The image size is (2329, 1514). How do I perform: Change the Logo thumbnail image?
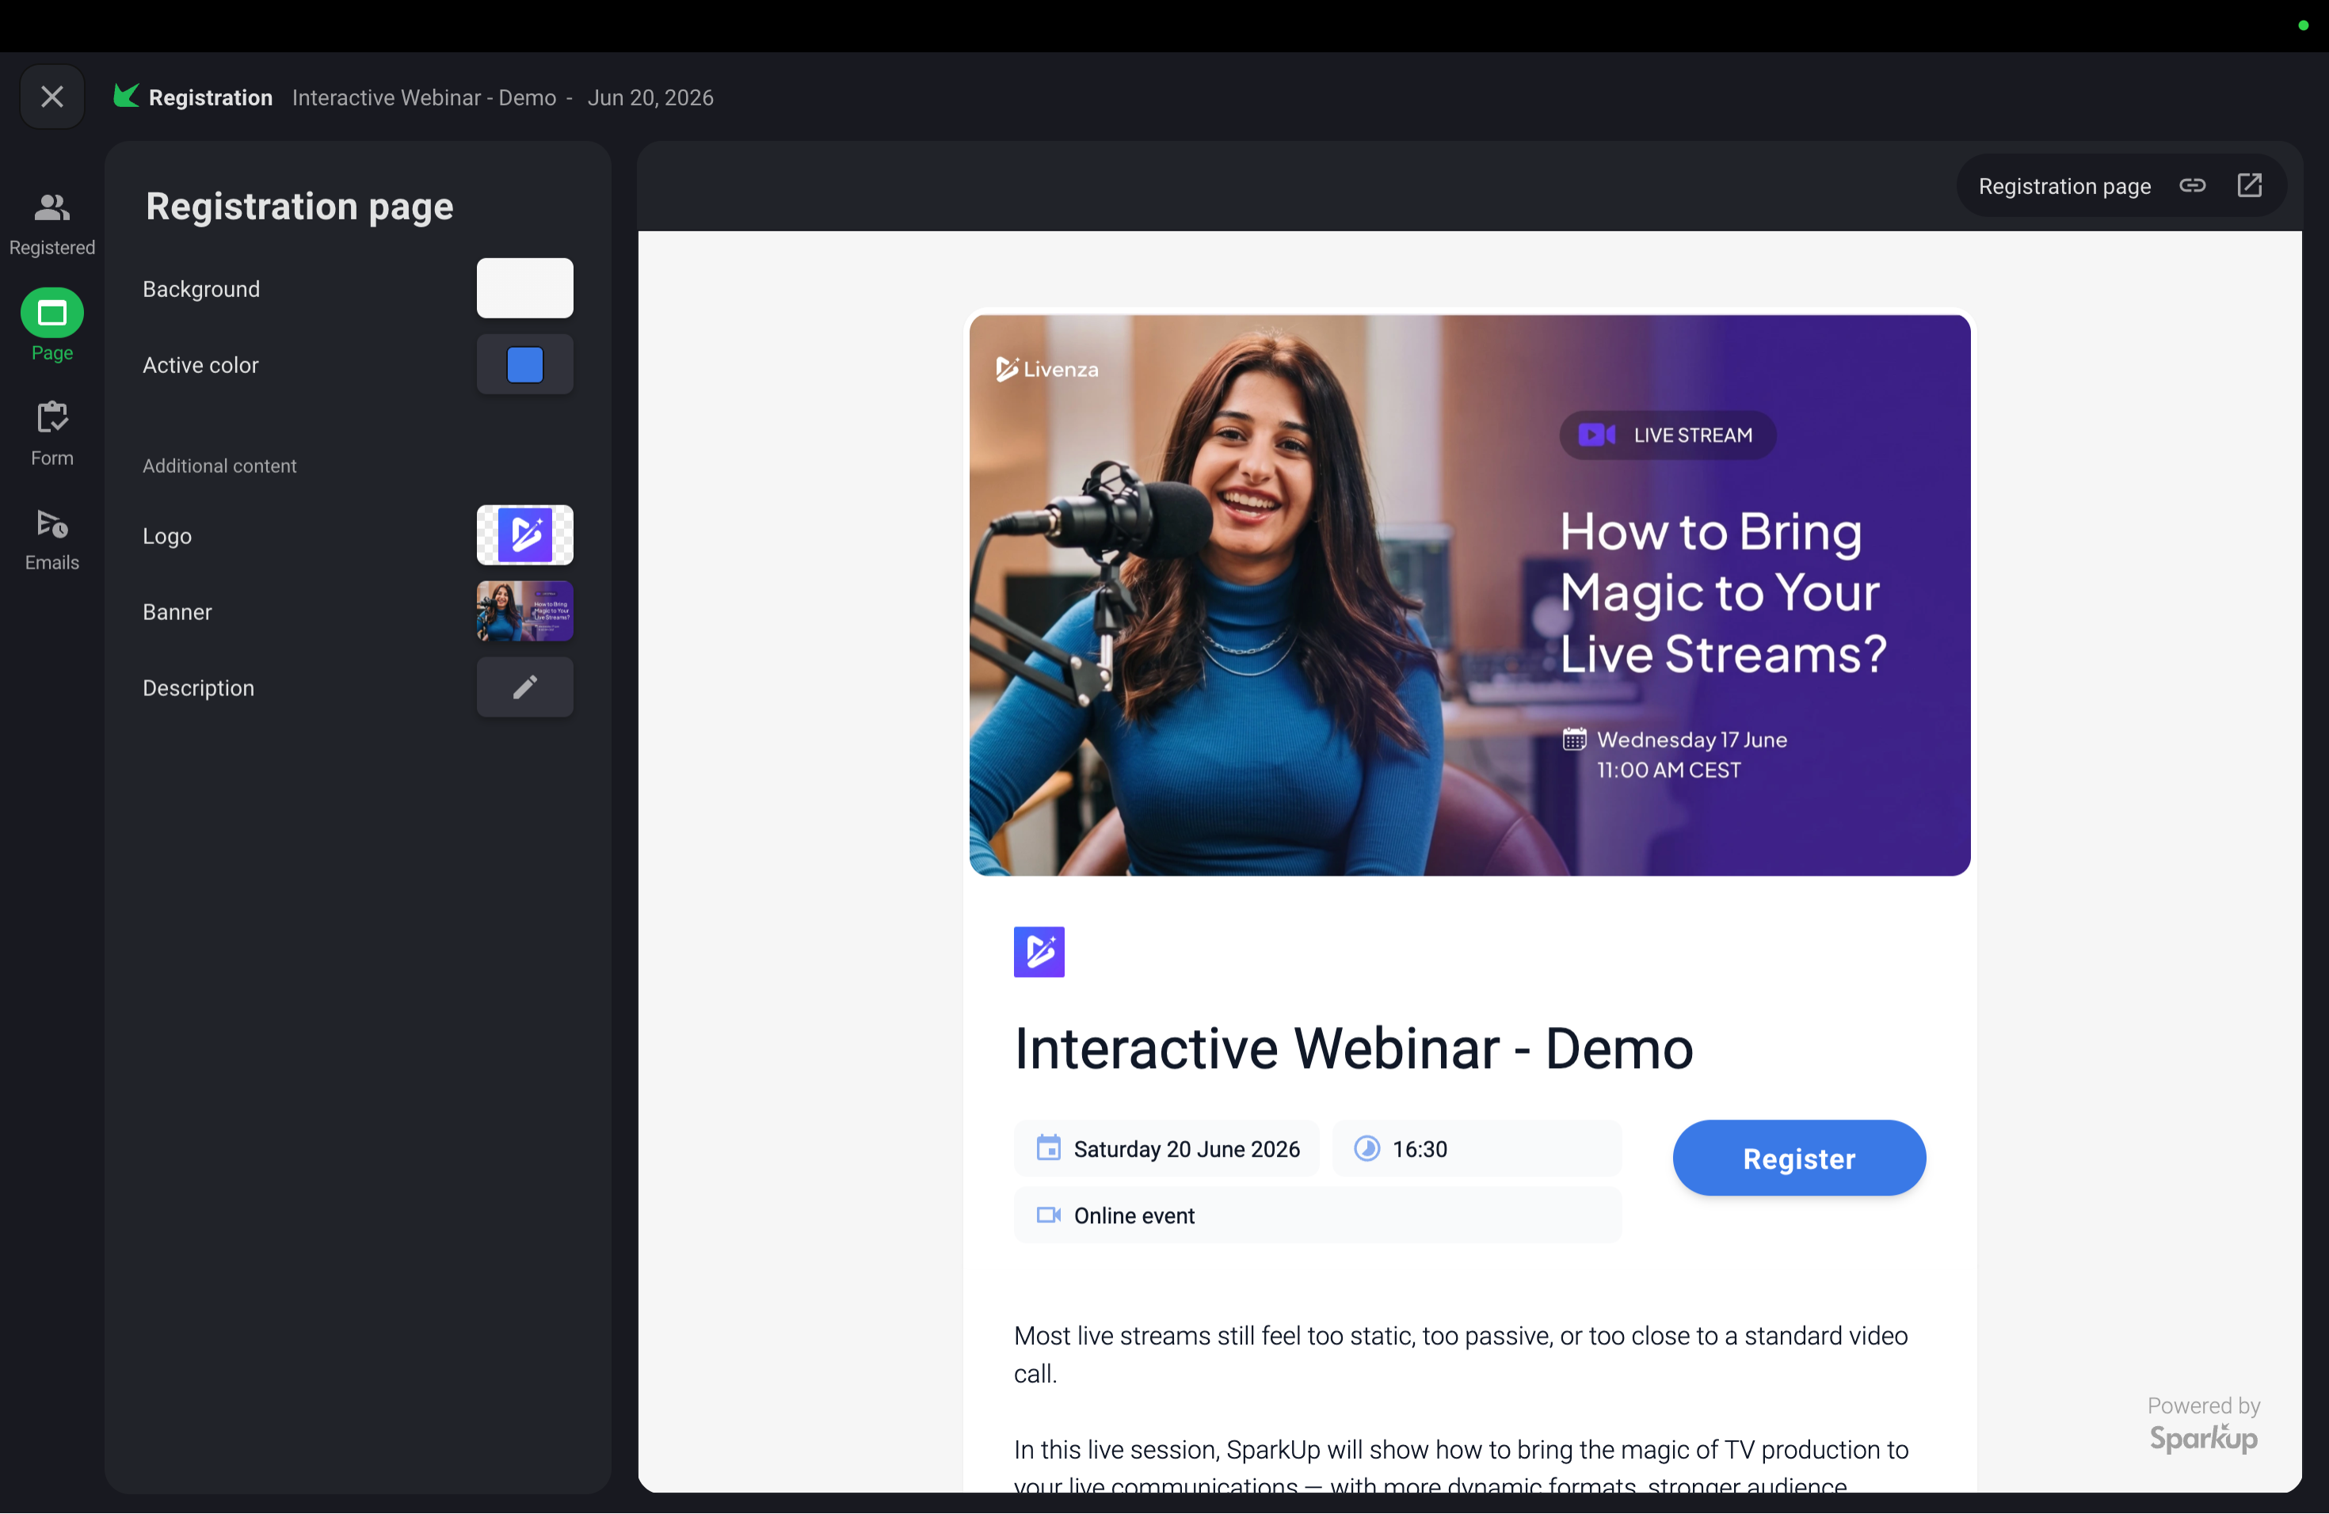524,535
